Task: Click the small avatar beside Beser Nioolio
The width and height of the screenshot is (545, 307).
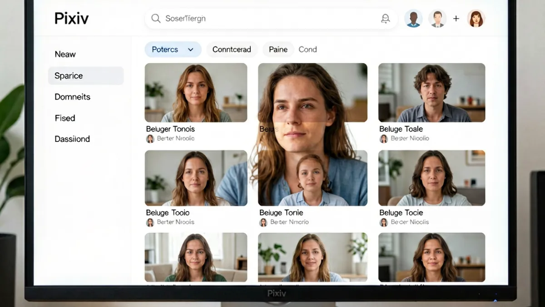Action: coord(384,139)
